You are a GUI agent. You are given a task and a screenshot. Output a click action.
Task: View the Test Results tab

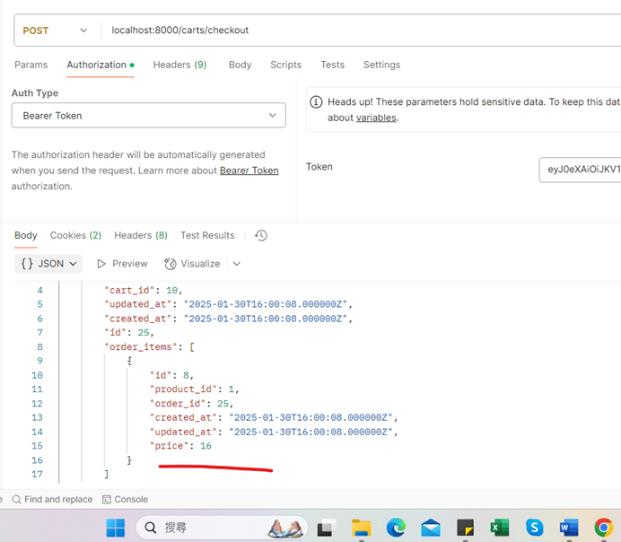pos(207,236)
